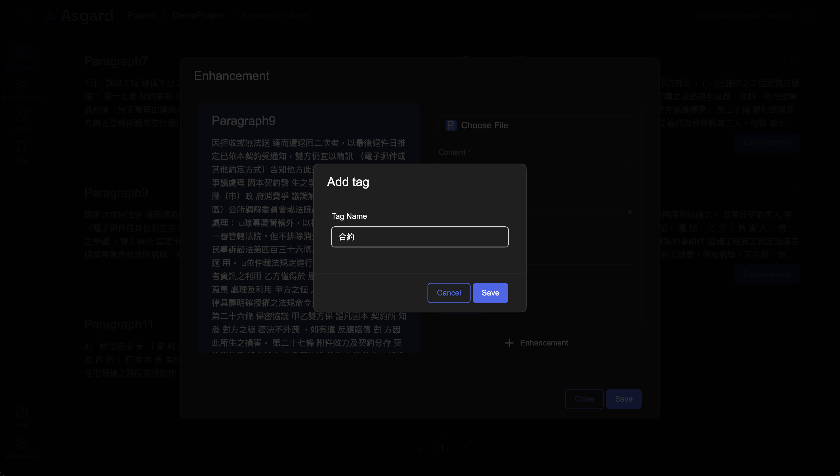Go to previous page arrow in pagination
The image size is (840, 476).
[x=419, y=448]
